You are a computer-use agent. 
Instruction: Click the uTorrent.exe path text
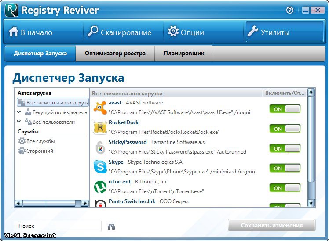pos(156,191)
